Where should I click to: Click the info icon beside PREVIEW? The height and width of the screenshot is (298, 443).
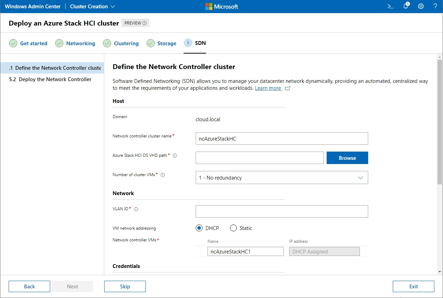pyautogui.click(x=145, y=23)
